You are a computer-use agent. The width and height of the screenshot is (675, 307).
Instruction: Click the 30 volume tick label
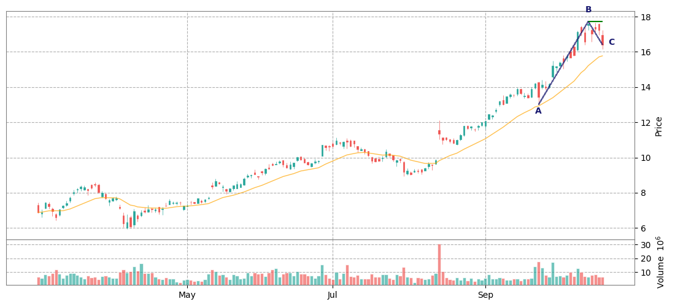tap(645, 245)
